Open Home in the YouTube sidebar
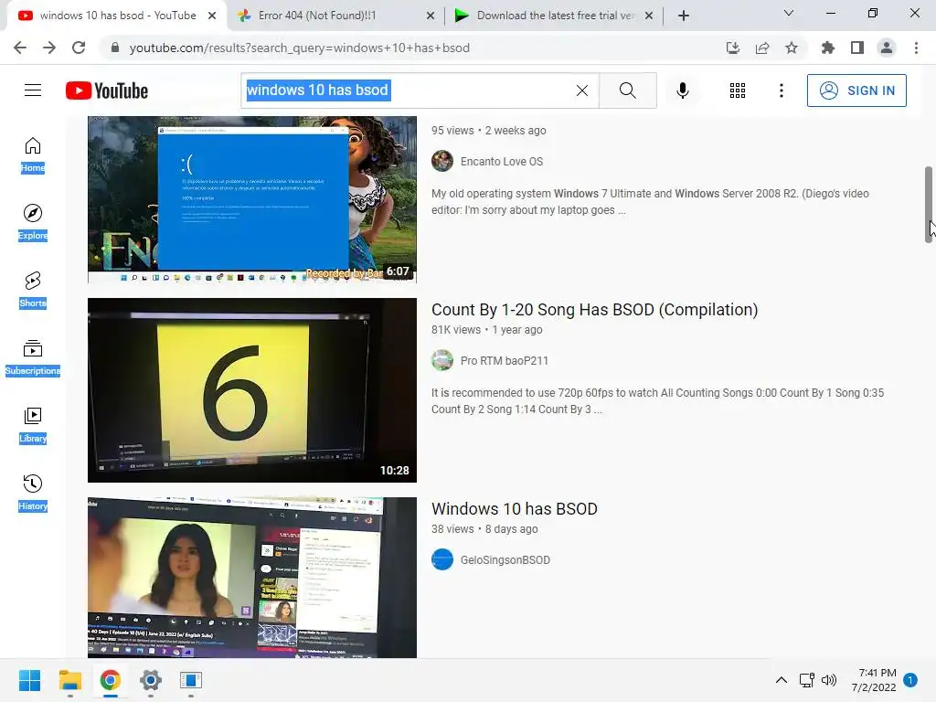This screenshot has height=702, width=936. (33, 155)
